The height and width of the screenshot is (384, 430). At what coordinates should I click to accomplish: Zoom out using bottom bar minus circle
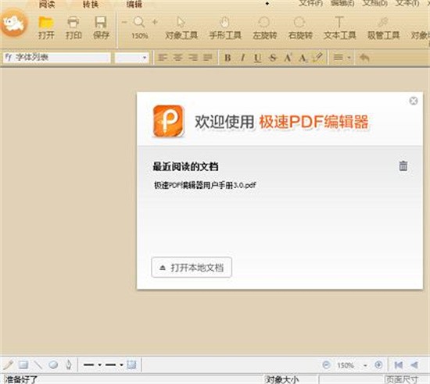[326, 364]
